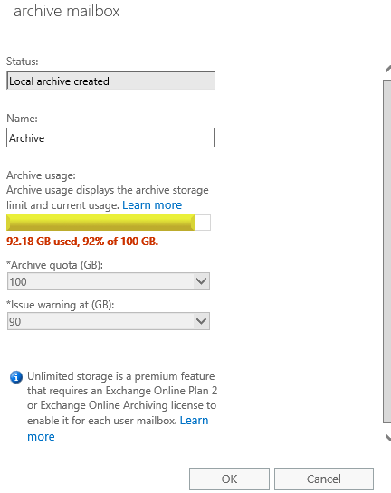Expand the Archive quota dropdown arrow
The image size is (391, 493).
pos(201,281)
